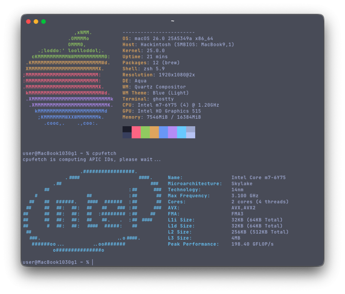Click the 'Peak Performance:' label
Image resolution: width=345 pixels, height=294 pixels.
pyautogui.click(x=193, y=244)
